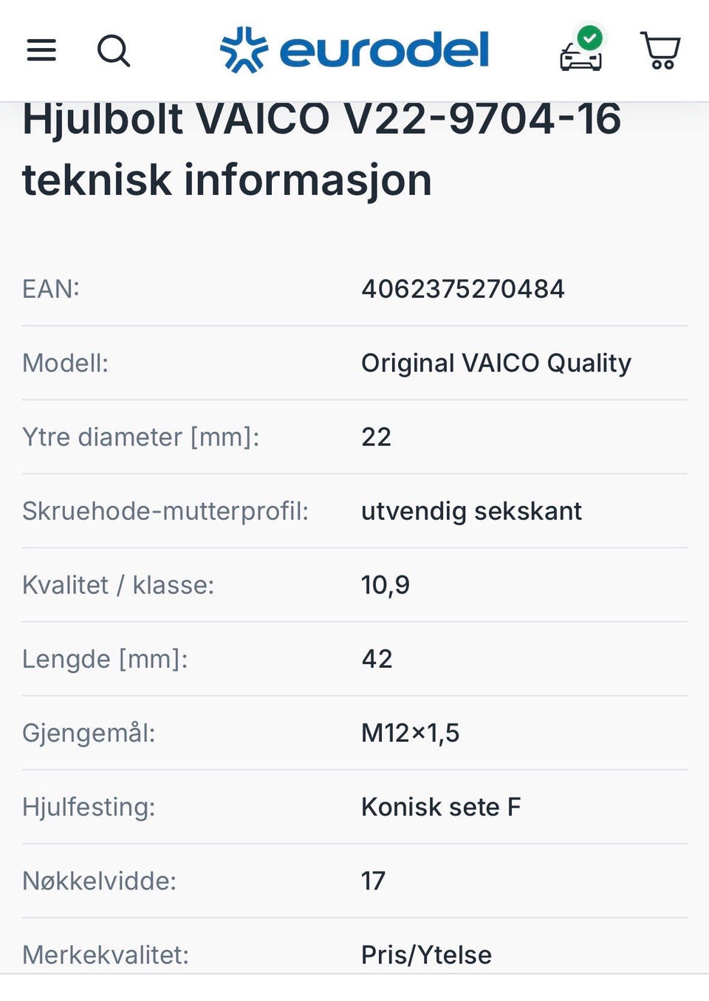Open the shopping cart

click(660, 50)
